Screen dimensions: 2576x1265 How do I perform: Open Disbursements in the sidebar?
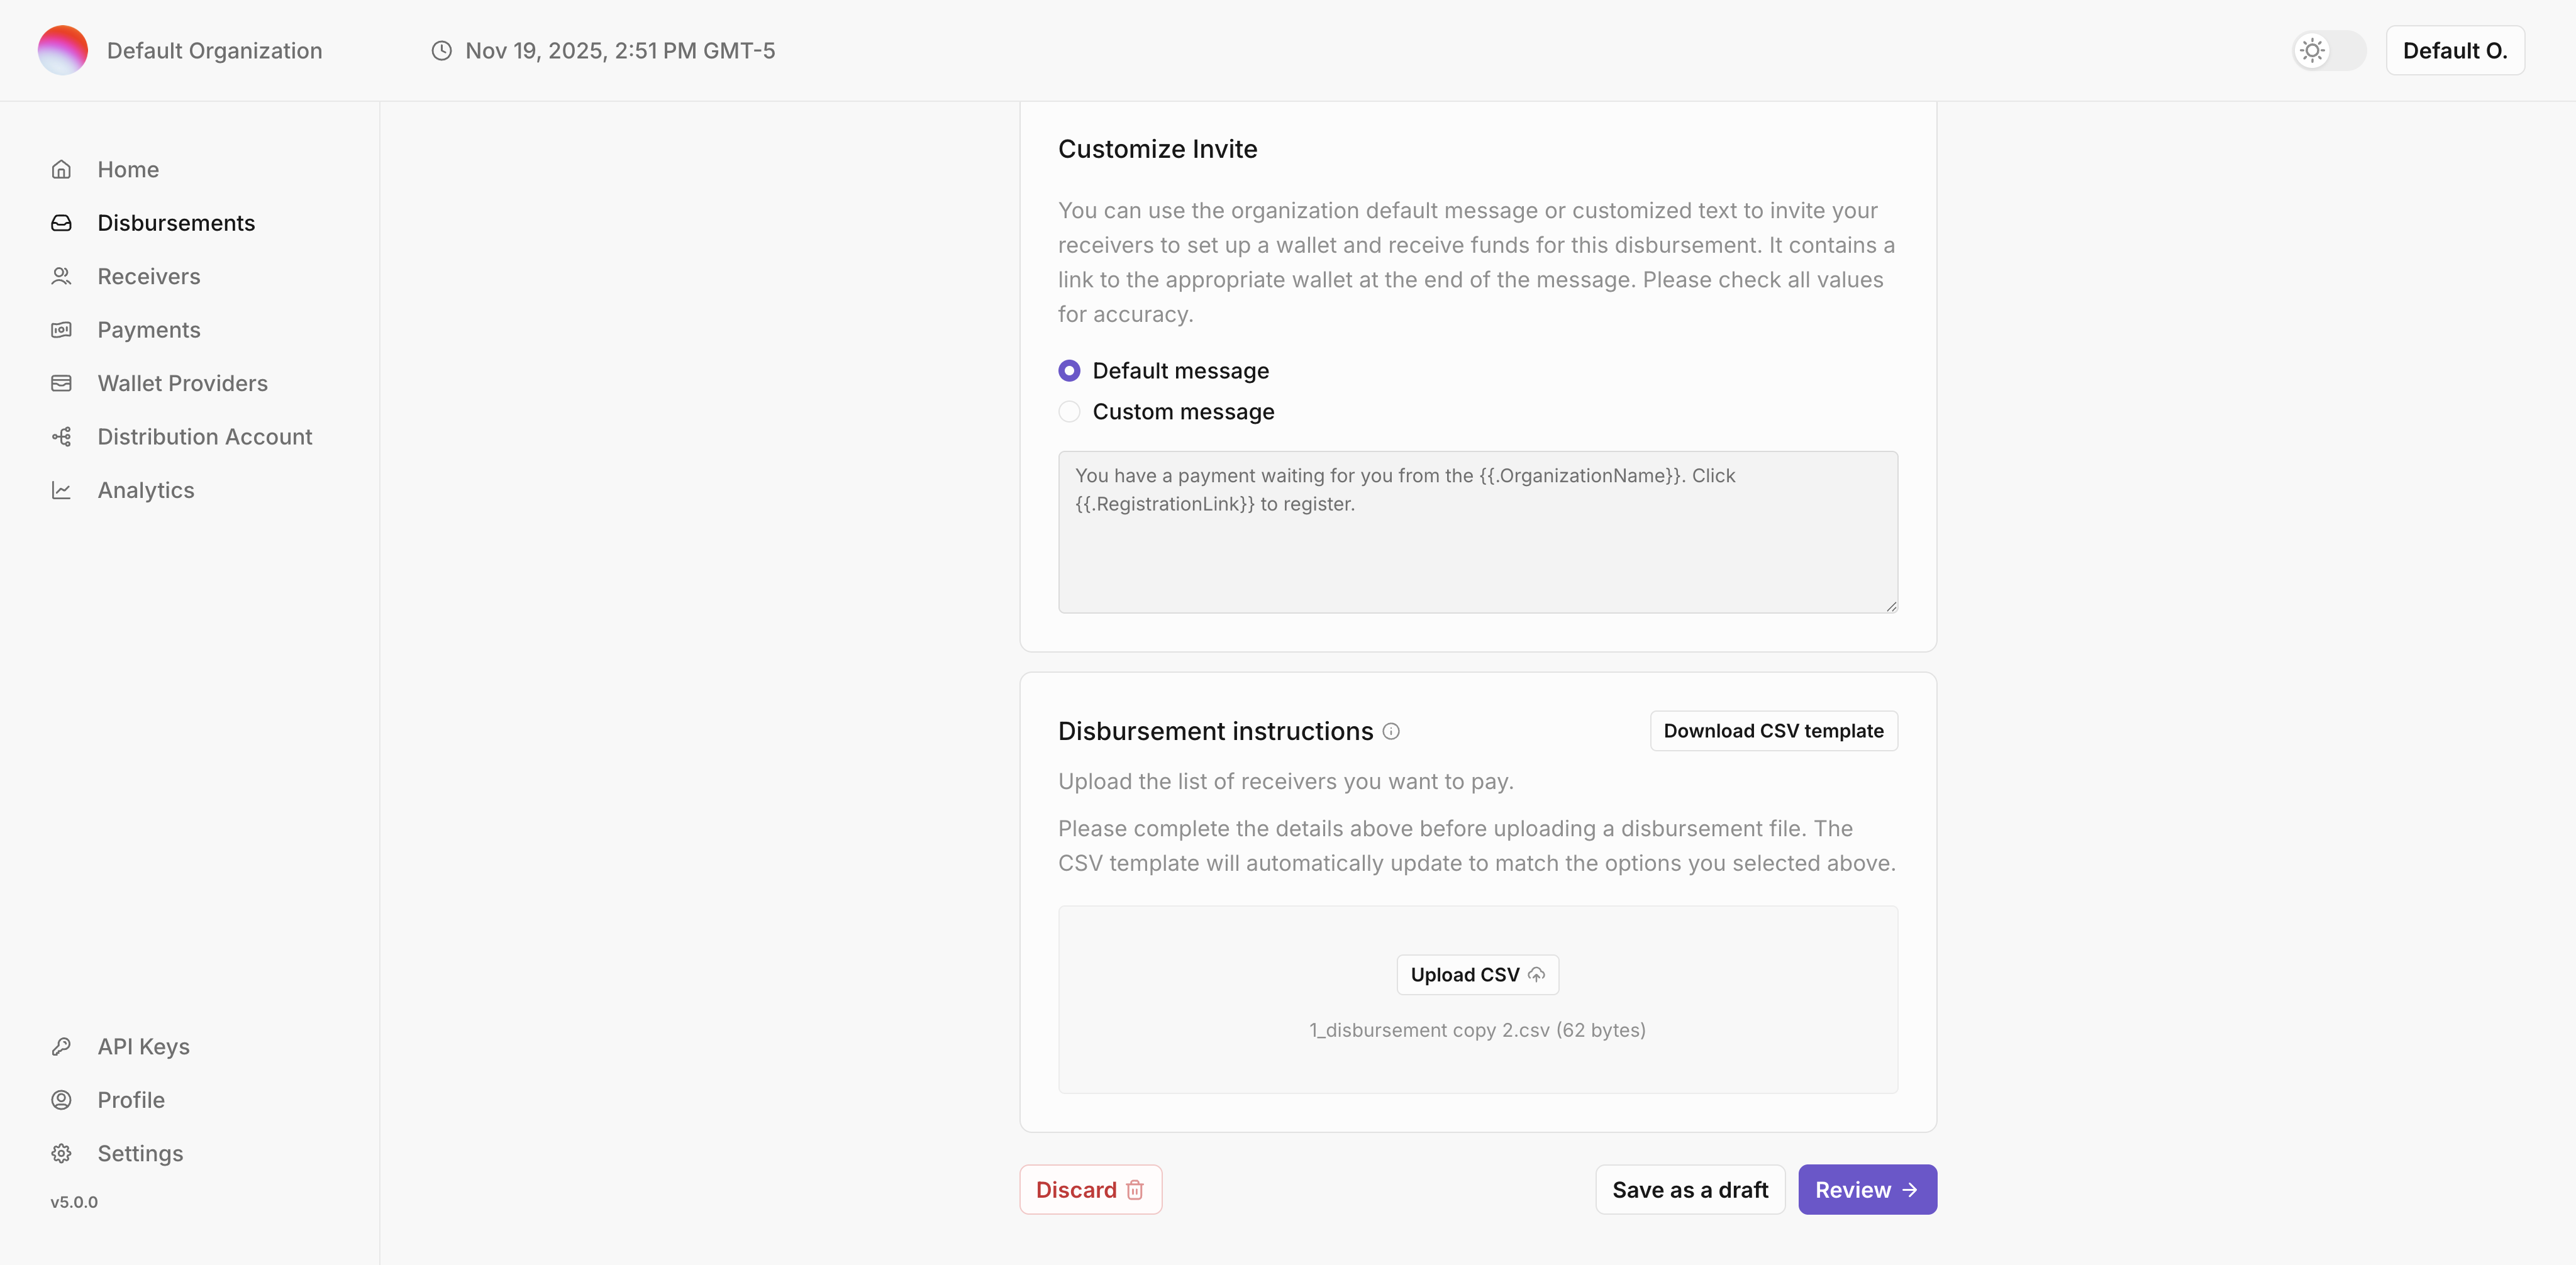click(x=176, y=223)
